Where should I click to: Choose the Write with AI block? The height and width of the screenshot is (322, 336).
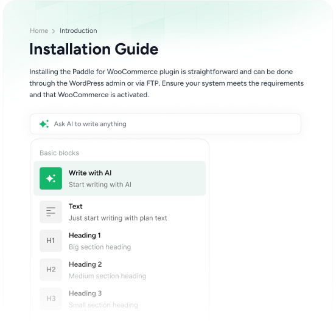(119, 179)
